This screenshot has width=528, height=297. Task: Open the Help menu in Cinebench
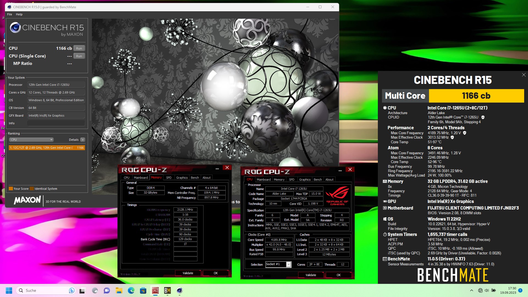tap(19, 14)
